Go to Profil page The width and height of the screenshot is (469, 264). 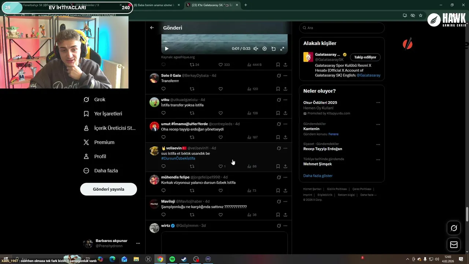[95, 156]
